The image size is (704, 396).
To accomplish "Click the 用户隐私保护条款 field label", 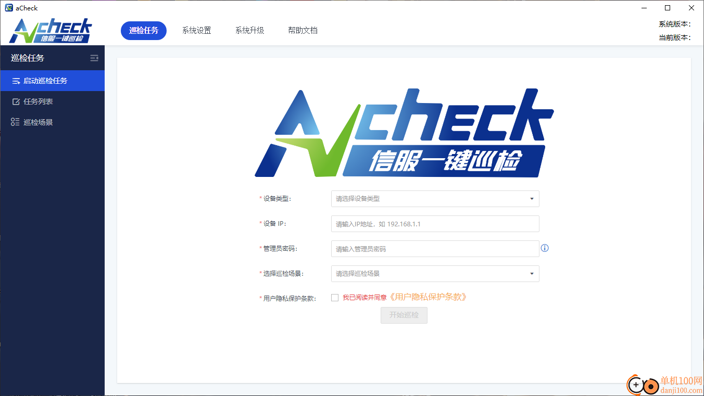I will [287, 299].
